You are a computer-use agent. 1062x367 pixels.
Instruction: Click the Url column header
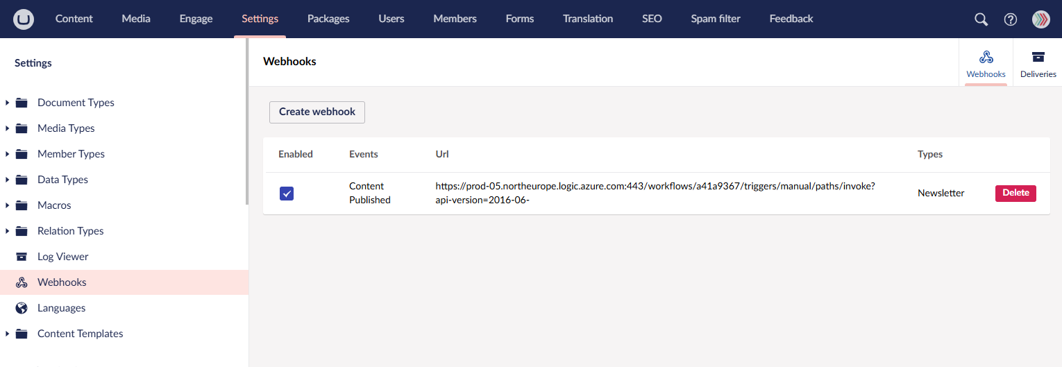(x=442, y=154)
